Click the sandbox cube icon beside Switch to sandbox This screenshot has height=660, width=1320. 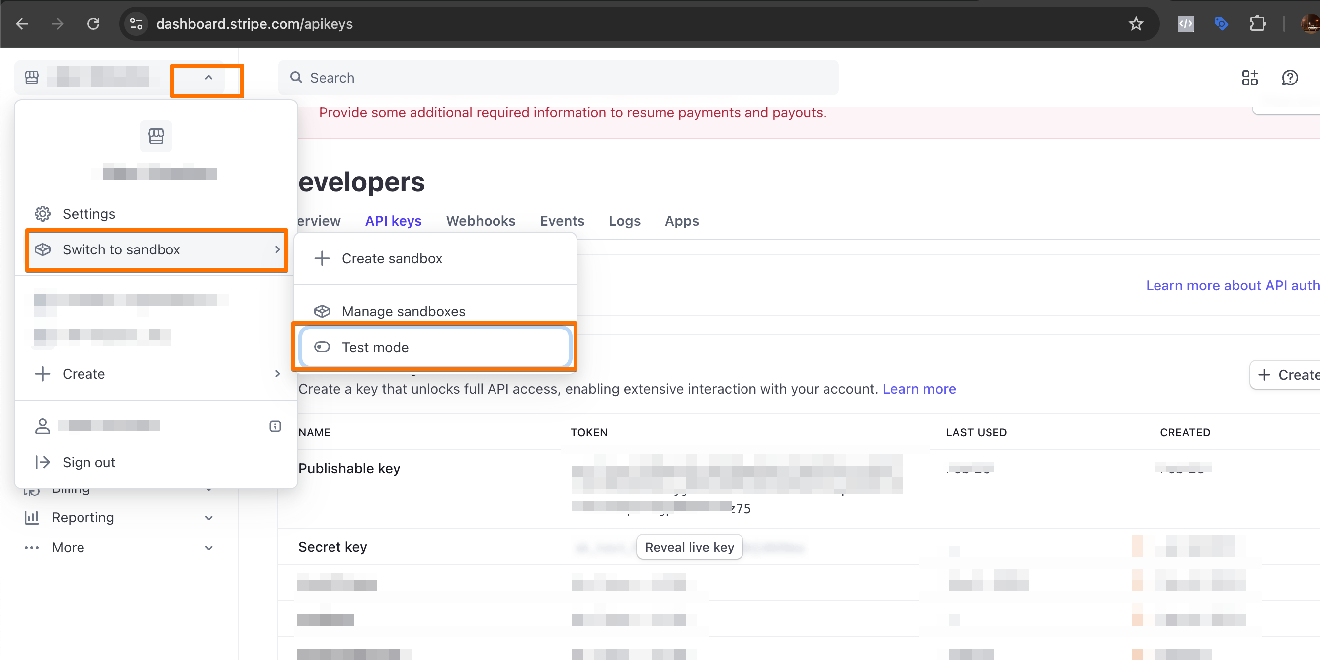(43, 249)
